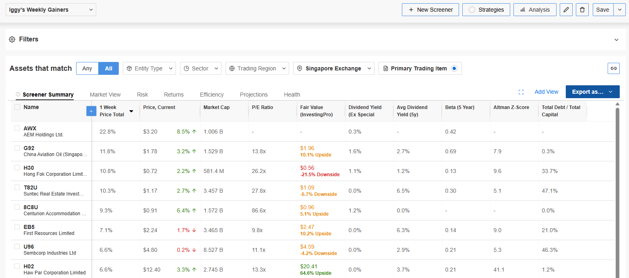
Task: Click the pencil edit screener icon
Action: (566, 10)
